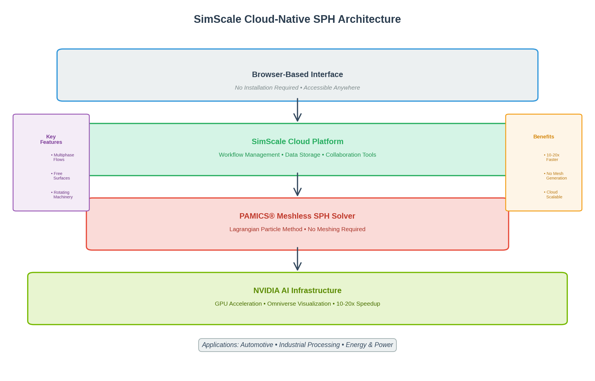This screenshot has height=381, width=595.
Task: Select the NVIDIA AI Infrastructure heading
Action: pyautogui.click(x=297, y=291)
